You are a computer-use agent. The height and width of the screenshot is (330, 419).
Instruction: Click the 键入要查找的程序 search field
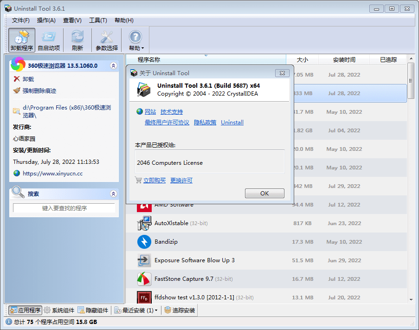pyautogui.click(x=64, y=208)
